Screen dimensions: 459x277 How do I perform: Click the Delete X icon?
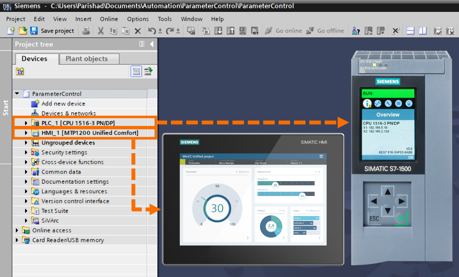(x=138, y=31)
